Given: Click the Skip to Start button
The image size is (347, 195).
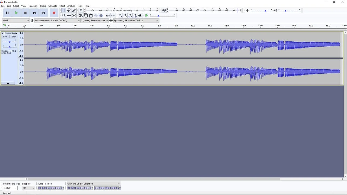Looking at the screenshot, I should 34,13.
